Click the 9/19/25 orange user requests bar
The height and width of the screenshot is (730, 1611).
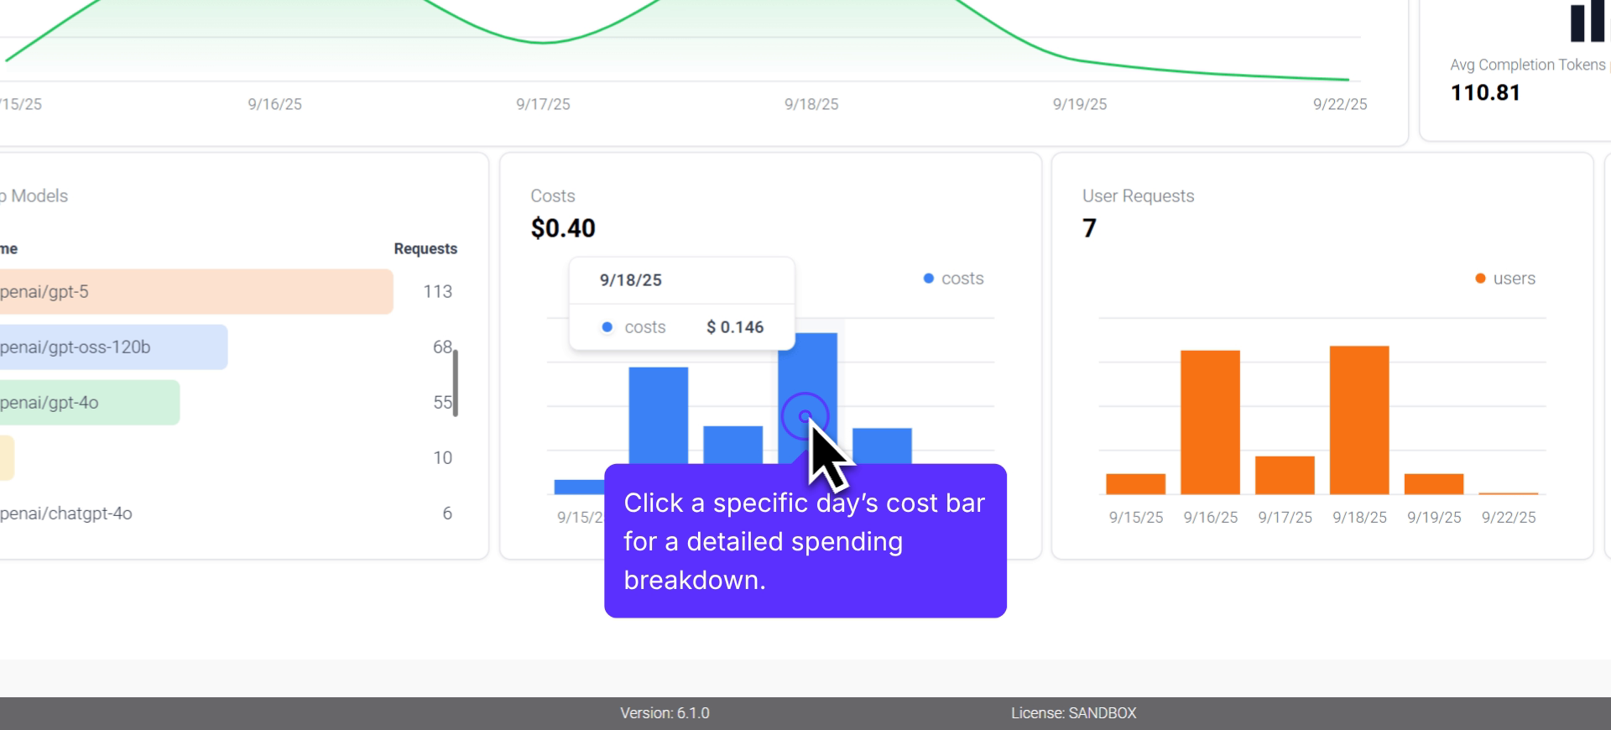pyautogui.click(x=1434, y=484)
